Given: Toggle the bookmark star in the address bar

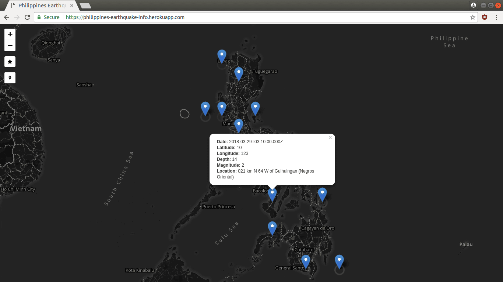Looking at the screenshot, I should pyautogui.click(x=472, y=17).
